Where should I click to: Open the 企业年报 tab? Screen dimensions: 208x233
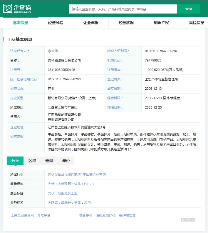point(91,23)
